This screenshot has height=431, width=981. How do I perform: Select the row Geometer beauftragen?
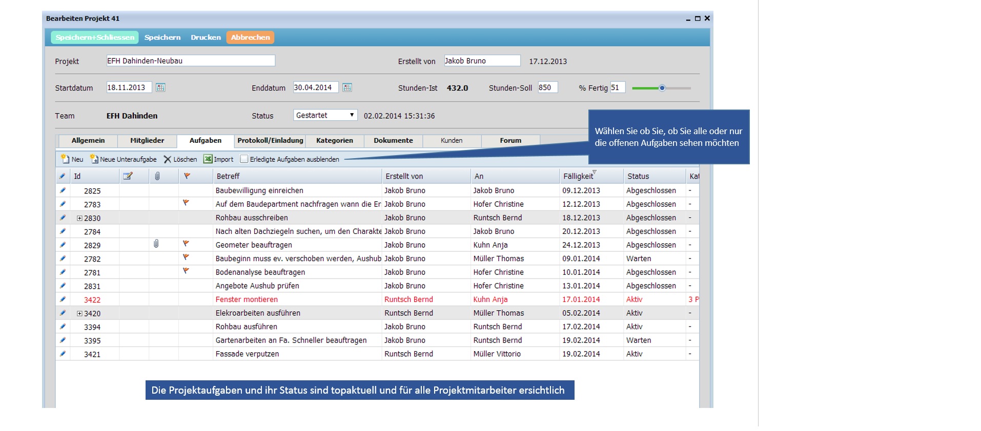pos(377,245)
